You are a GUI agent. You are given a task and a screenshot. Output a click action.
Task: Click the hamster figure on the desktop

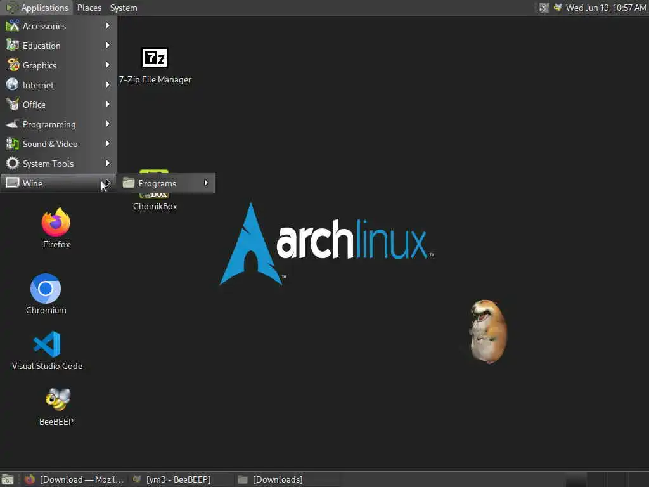pyautogui.click(x=488, y=332)
